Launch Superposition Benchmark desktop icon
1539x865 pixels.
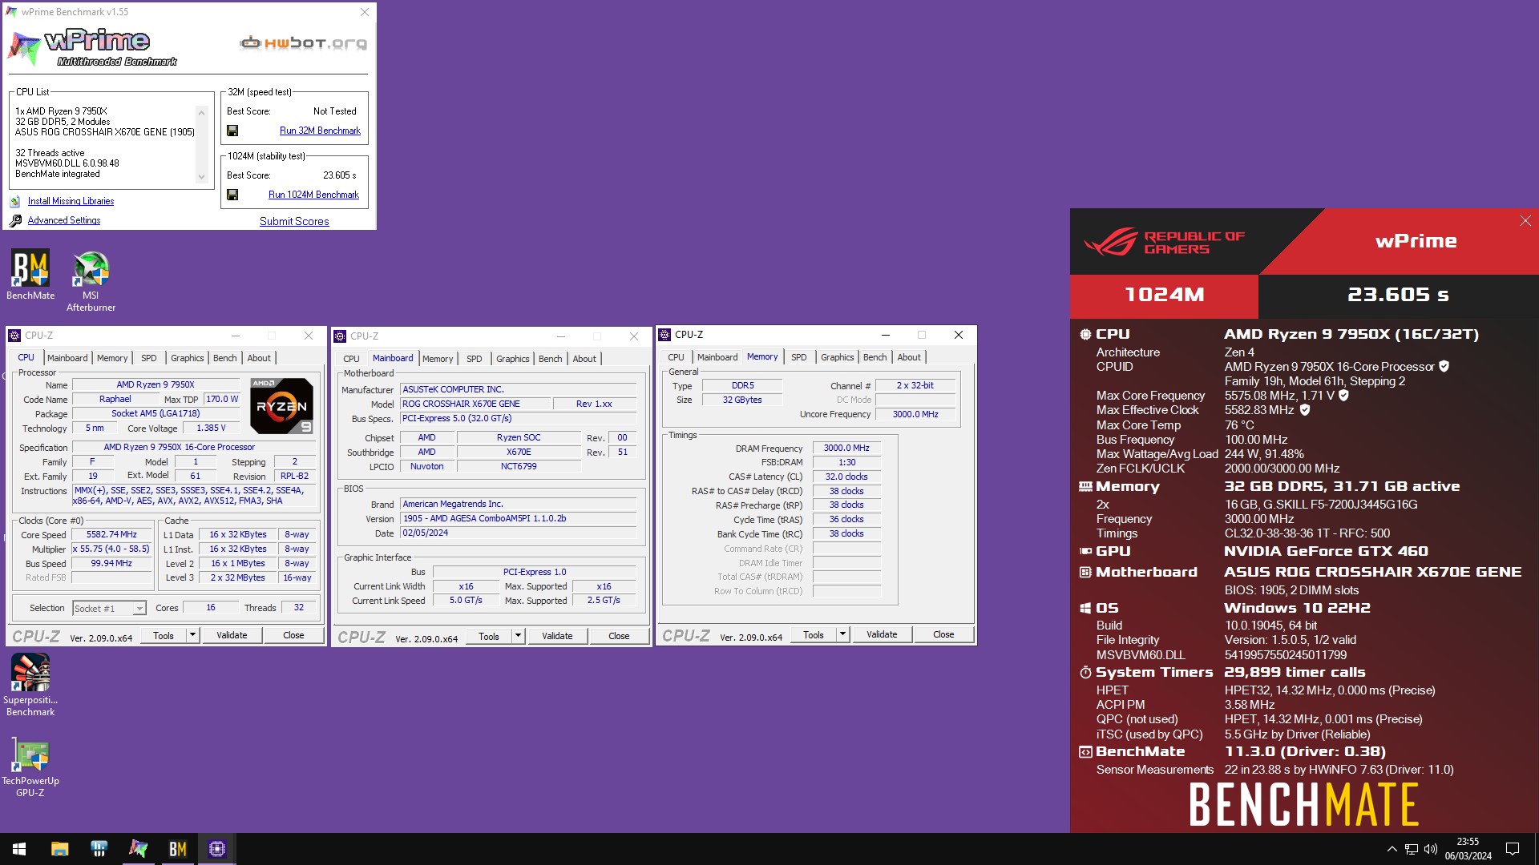click(30, 685)
